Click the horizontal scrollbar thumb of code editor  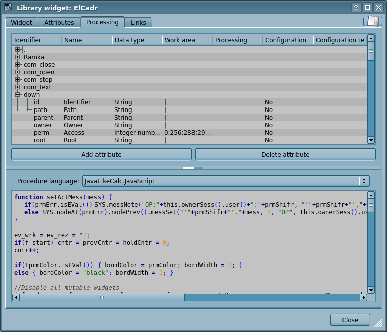(102, 297)
